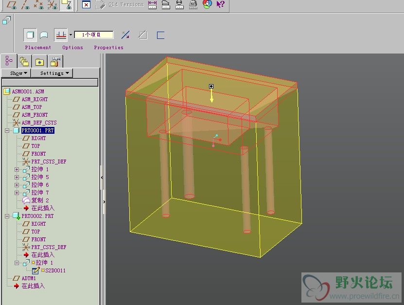Image resolution: width=404 pixels, height=305 pixels.
Task: Select the ASM_RIGHT datum plane
Action: [35, 99]
